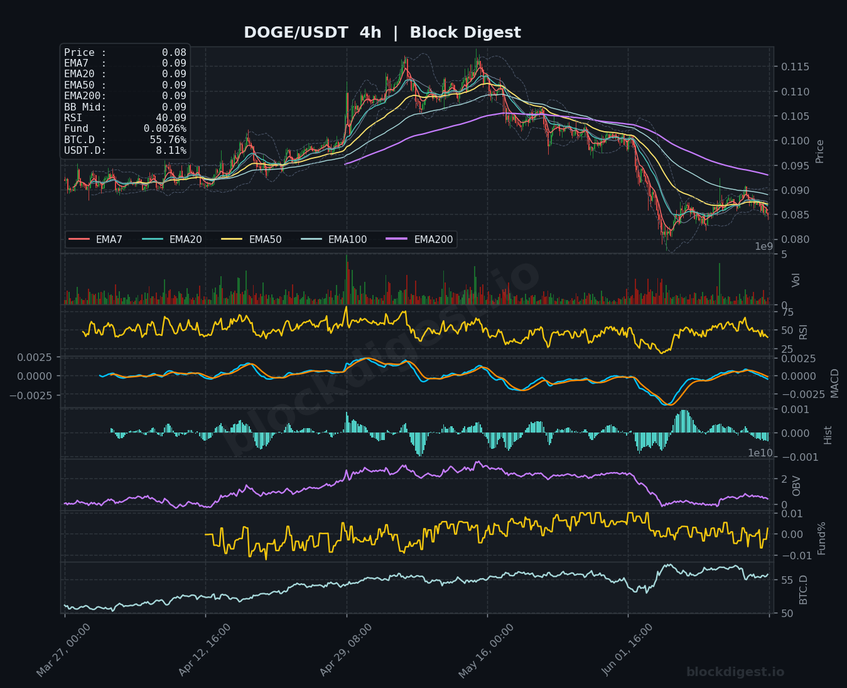Image resolution: width=847 pixels, height=688 pixels.
Task: Click the purple EMA200 legend line swatch
Action: 397,239
